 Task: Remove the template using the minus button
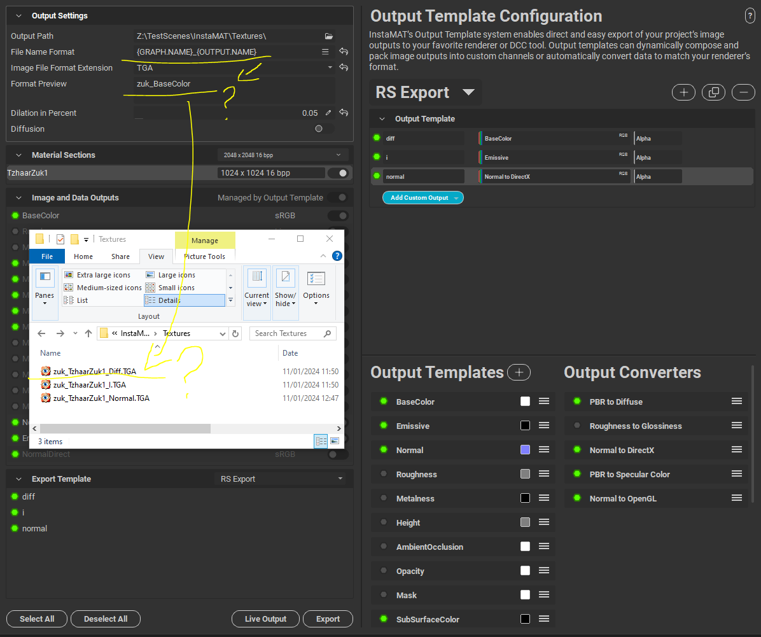[x=743, y=92]
